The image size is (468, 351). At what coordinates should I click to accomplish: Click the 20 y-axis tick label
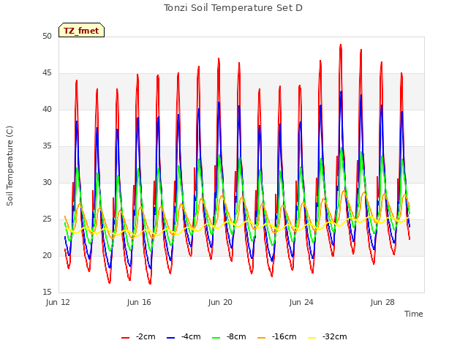(47, 255)
